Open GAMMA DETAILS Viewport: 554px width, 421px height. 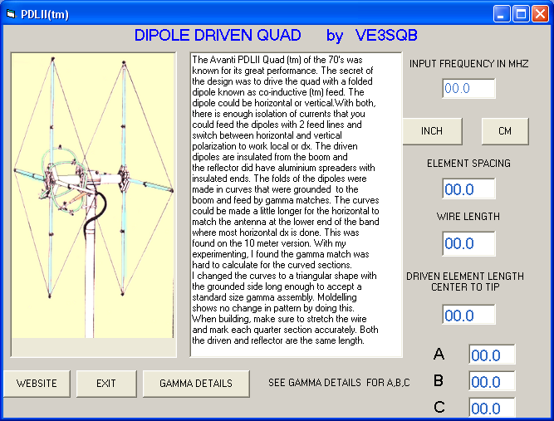click(x=196, y=384)
